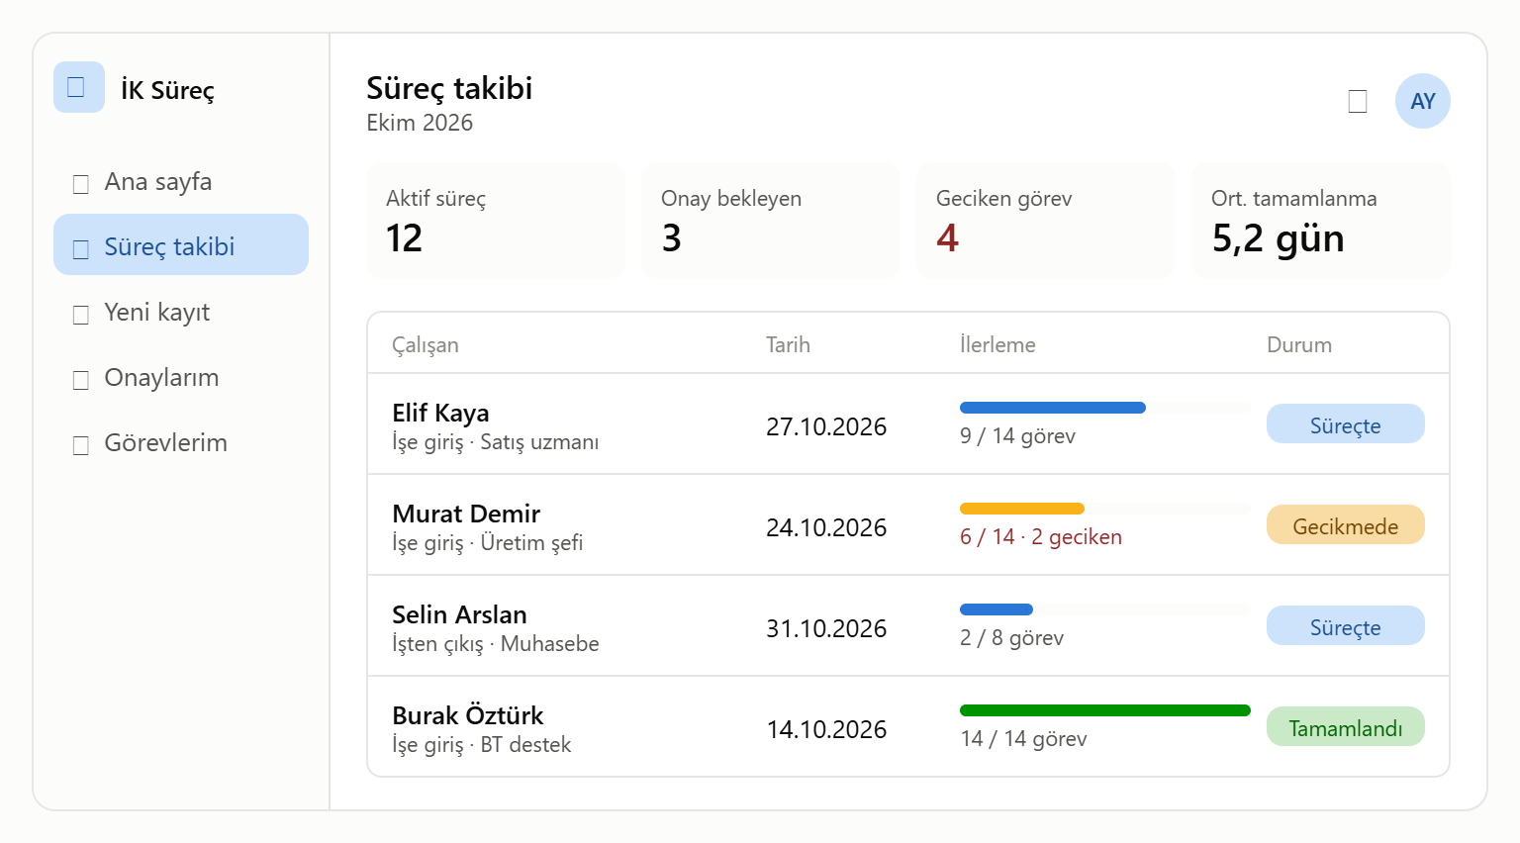Click İşe giriş · Satış uzmanı subtitle
The height and width of the screenshot is (843, 1520).
click(496, 442)
